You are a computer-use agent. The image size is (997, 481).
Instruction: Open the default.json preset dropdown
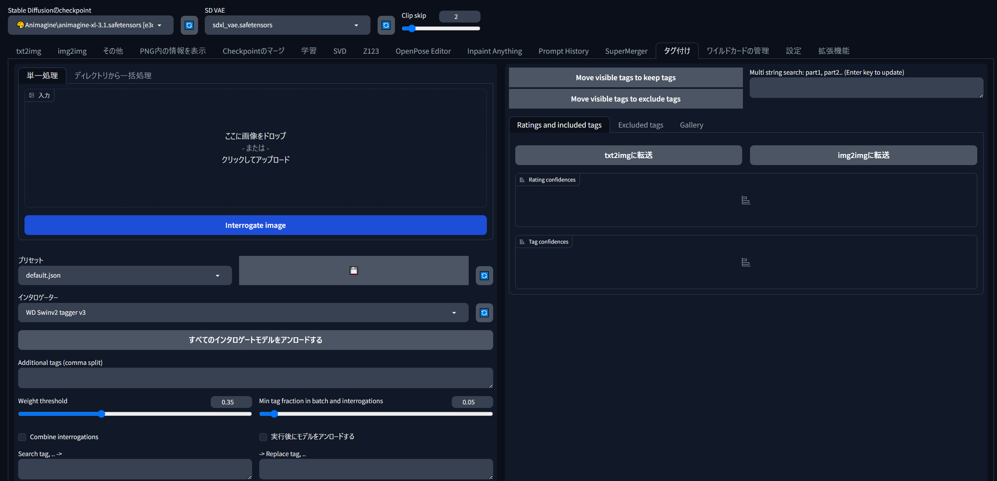click(125, 276)
